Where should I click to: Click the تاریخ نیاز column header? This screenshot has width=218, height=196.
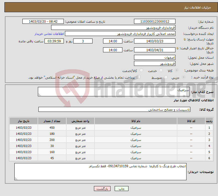click(24, 121)
